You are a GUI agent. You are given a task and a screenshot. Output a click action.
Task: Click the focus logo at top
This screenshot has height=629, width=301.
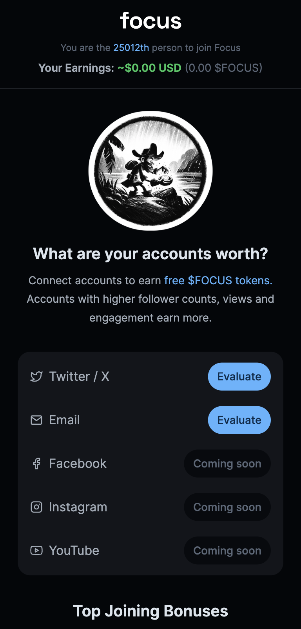coord(150,21)
